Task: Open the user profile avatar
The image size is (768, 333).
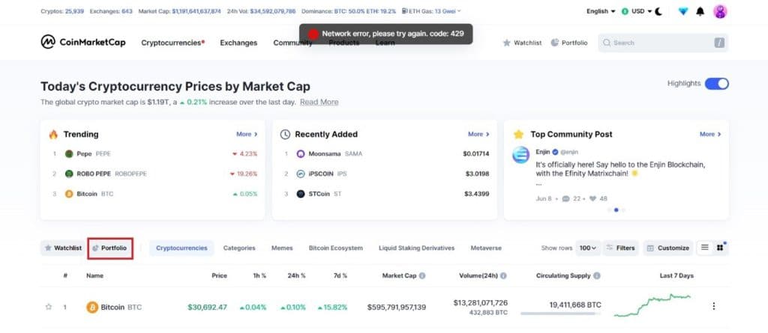Action: click(x=720, y=11)
